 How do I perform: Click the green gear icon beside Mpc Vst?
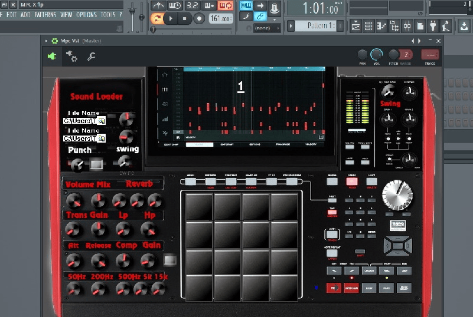click(54, 41)
